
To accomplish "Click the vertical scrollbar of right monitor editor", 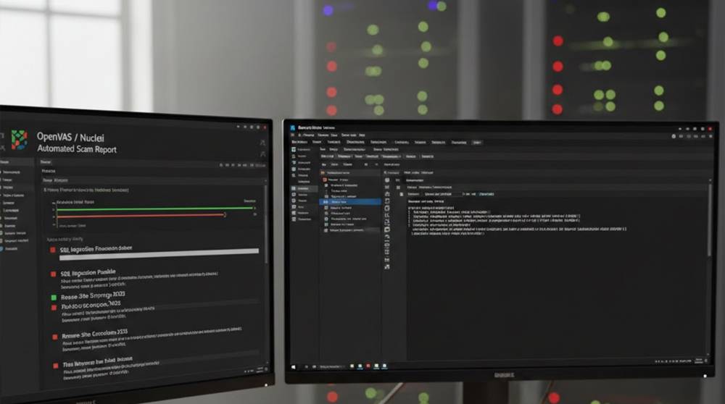I will pos(710,221).
